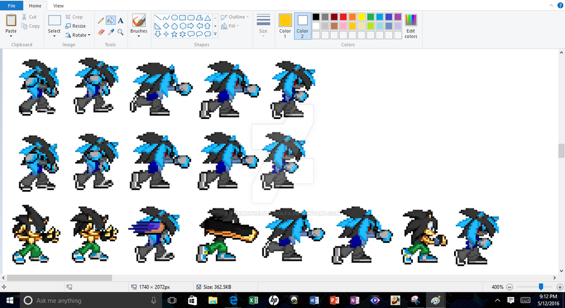Click the vertical scrollbar thumb
The image size is (565, 308).
coord(561,150)
